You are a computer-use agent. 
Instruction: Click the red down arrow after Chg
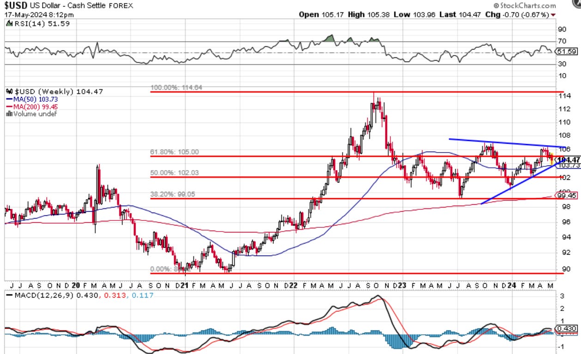(554, 14)
